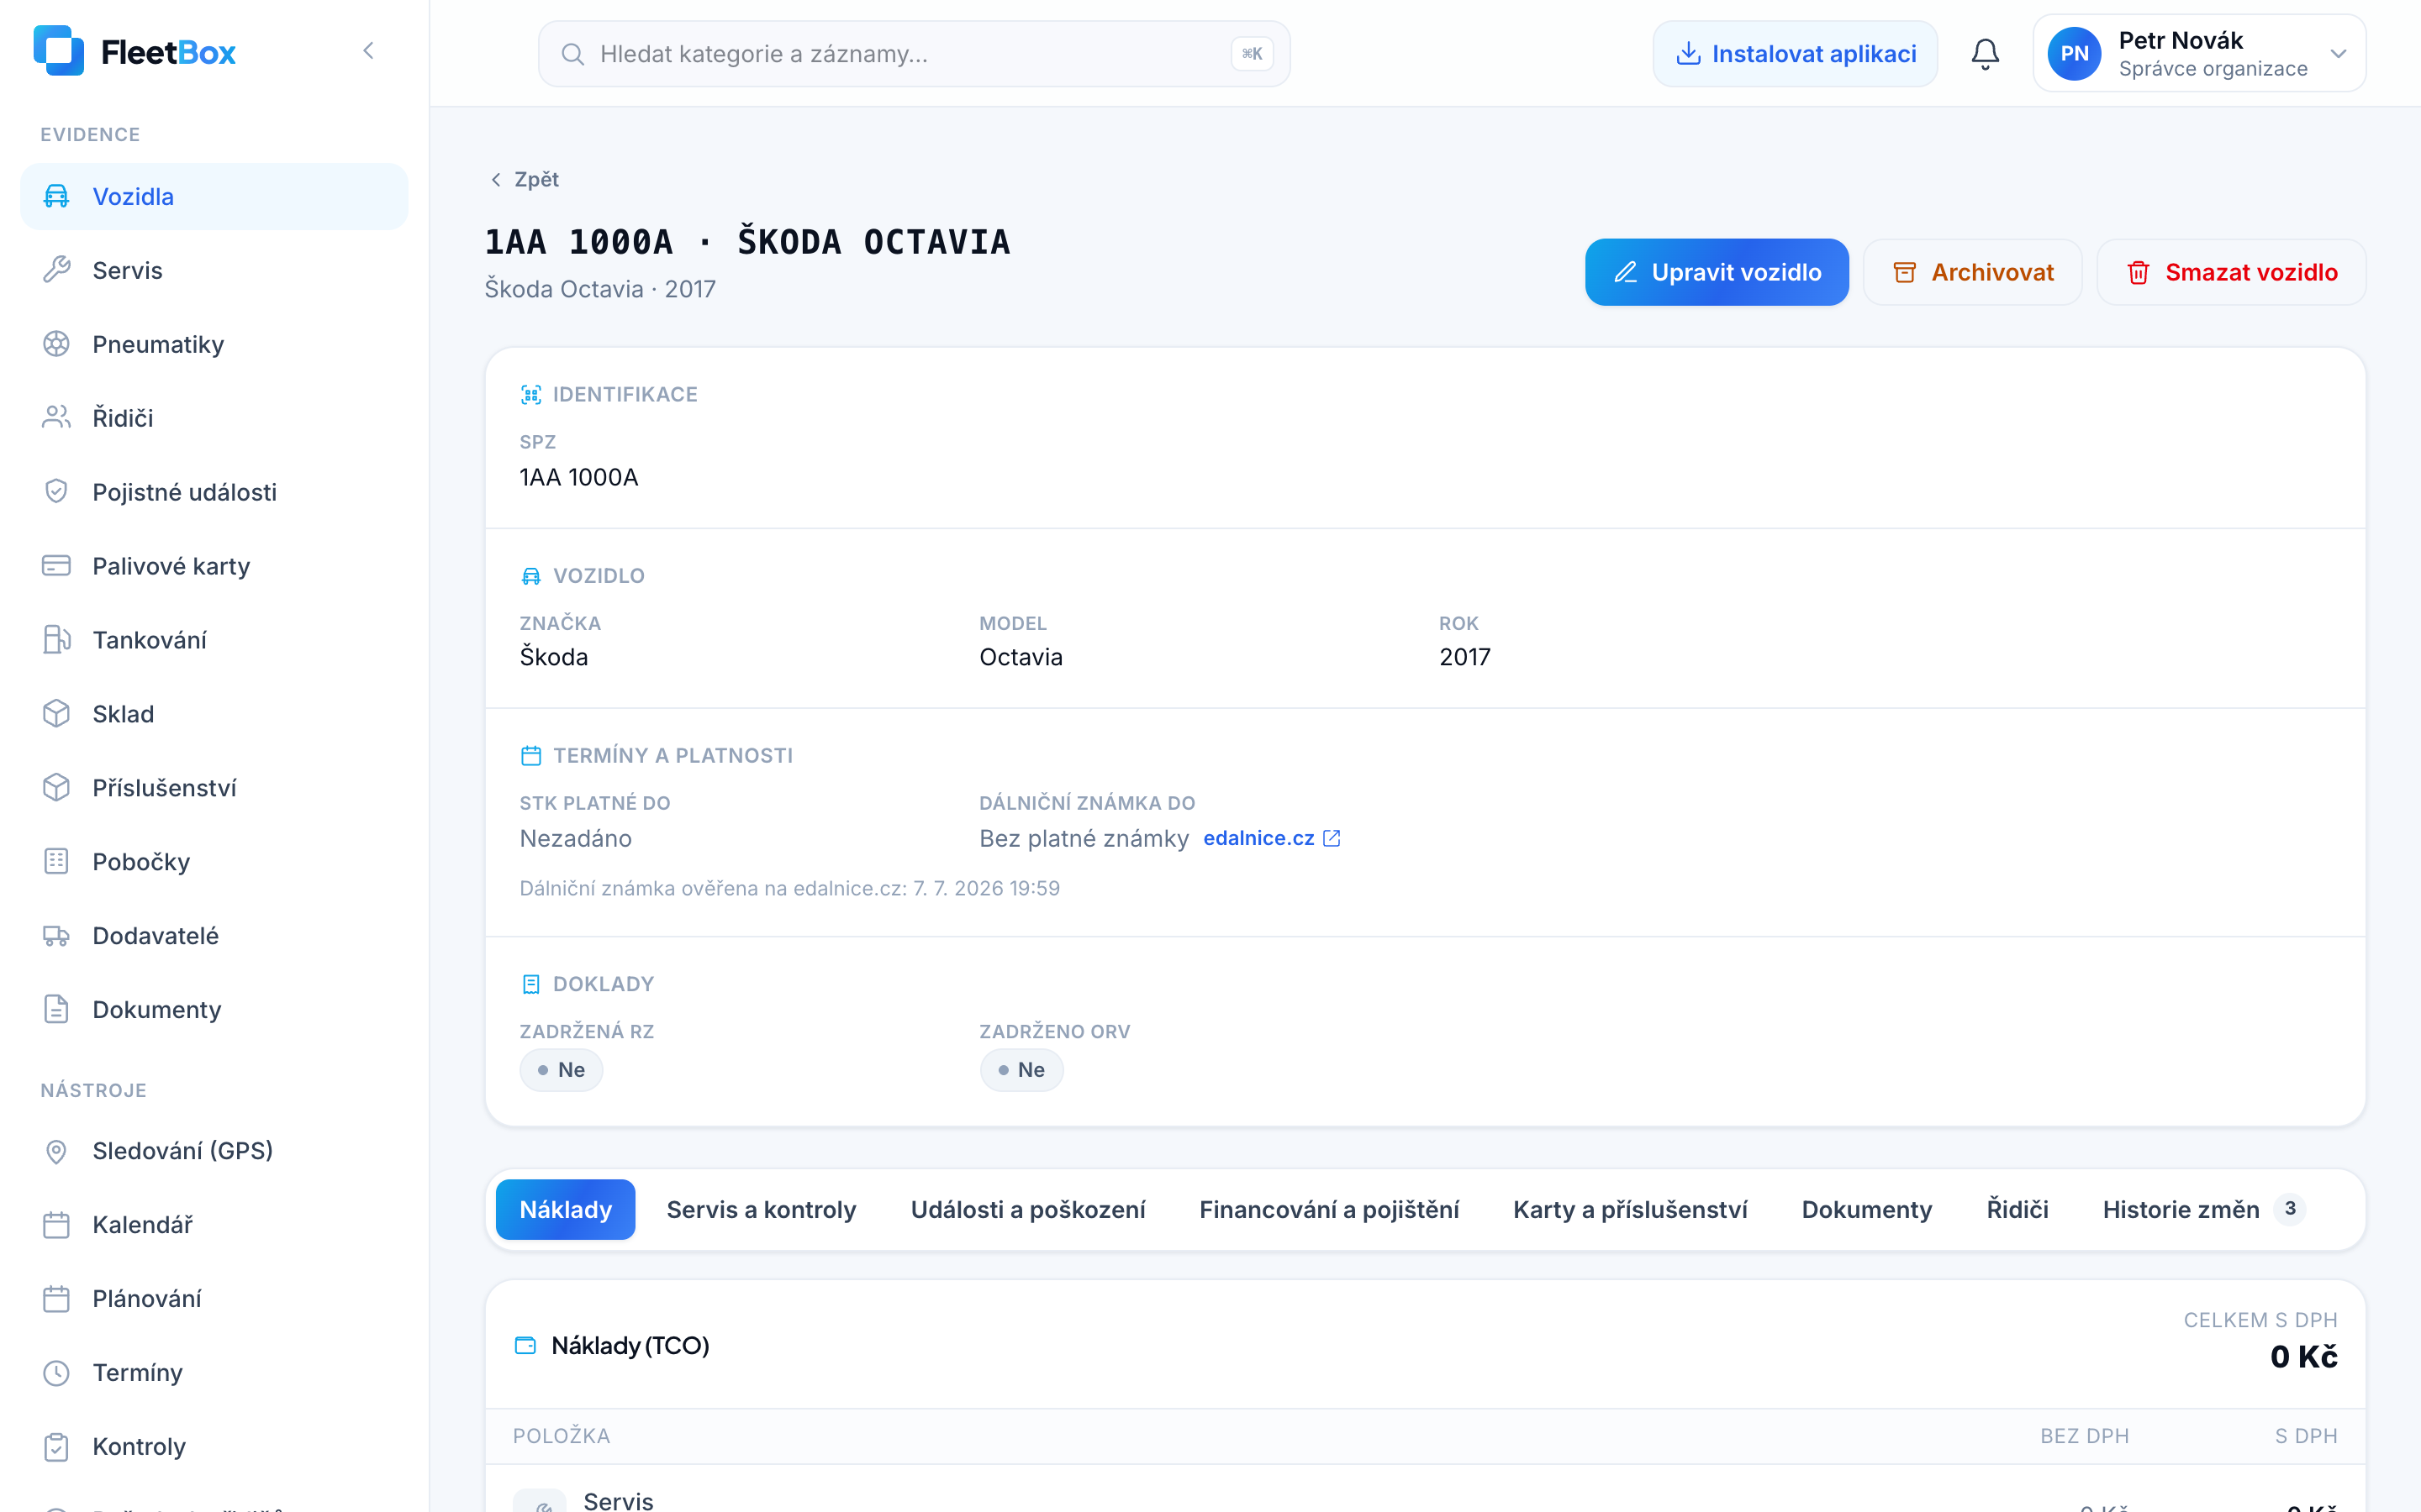Click the year value 2017
The height and width of the screenshot is (1512, 2421).
[1464, 657]
